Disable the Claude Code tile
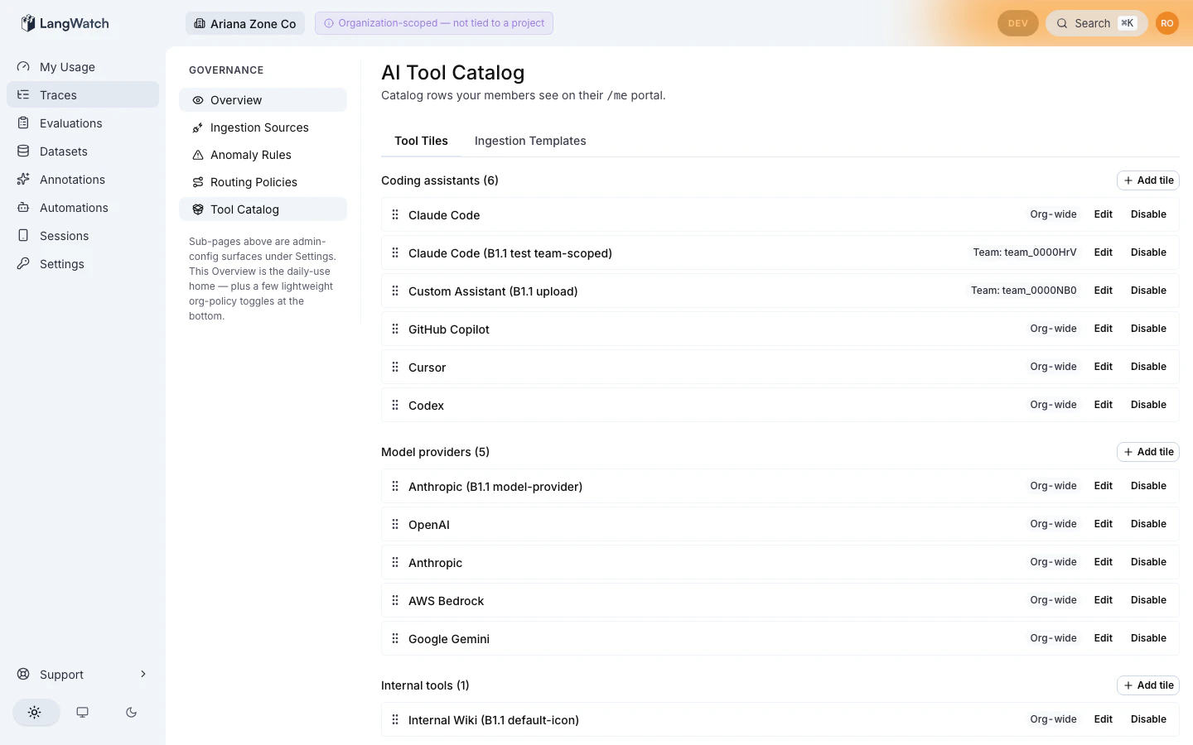 1148,214
